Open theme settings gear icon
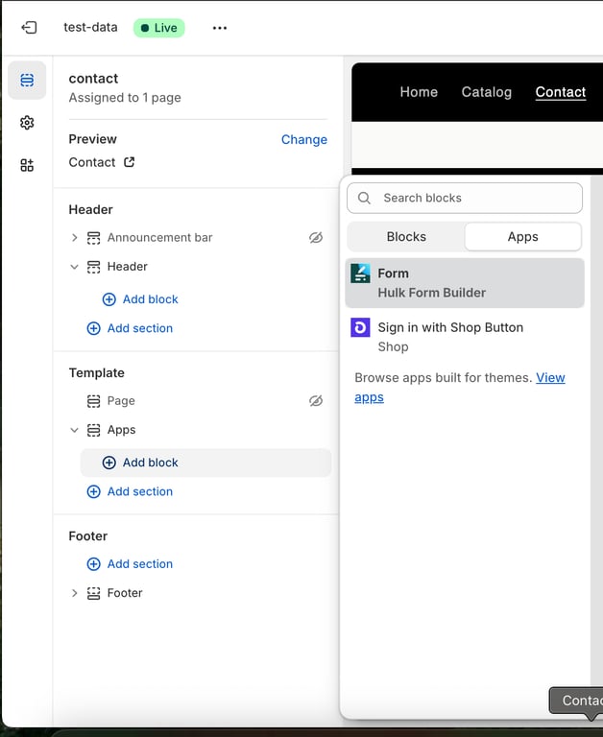Image resolution: width=603 pixels, height=737 pixels. tap(27, 123)
